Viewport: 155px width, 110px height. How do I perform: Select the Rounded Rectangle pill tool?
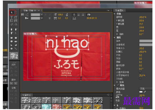coord(16,42)
